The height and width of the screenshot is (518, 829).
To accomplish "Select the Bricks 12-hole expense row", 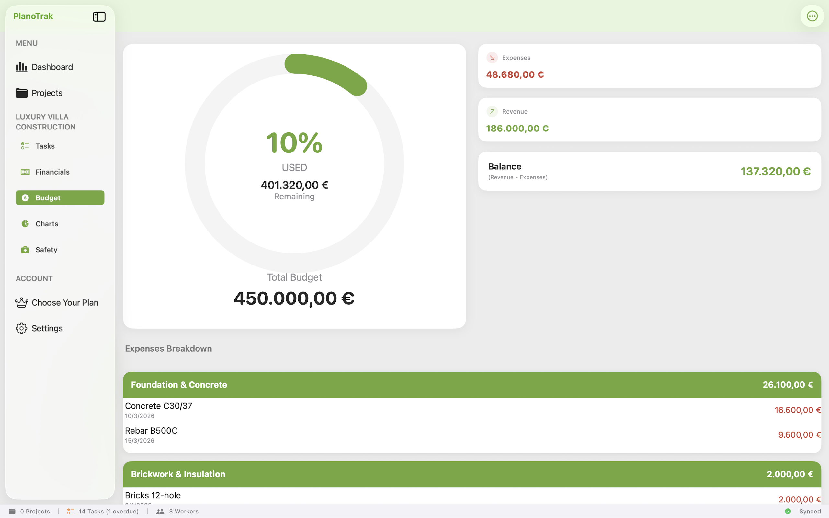I will pyautogui.click(x=472, y=496).
